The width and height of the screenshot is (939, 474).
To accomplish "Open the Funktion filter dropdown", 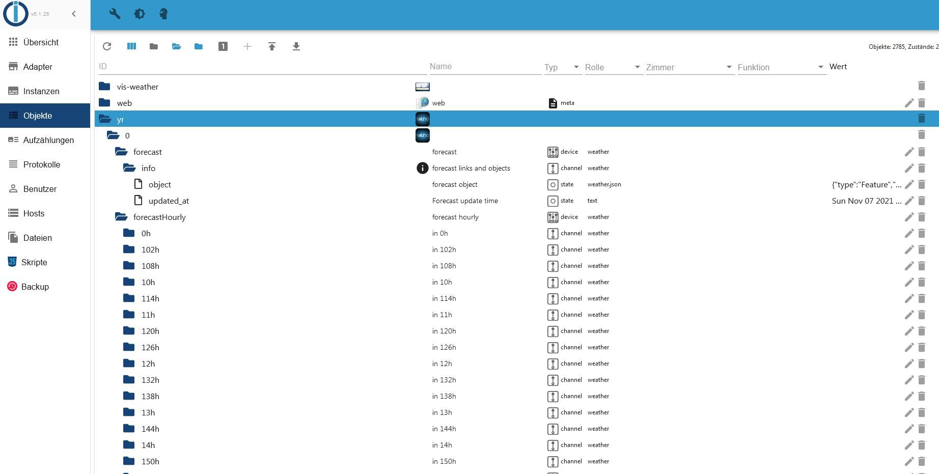I will [781, 67].
